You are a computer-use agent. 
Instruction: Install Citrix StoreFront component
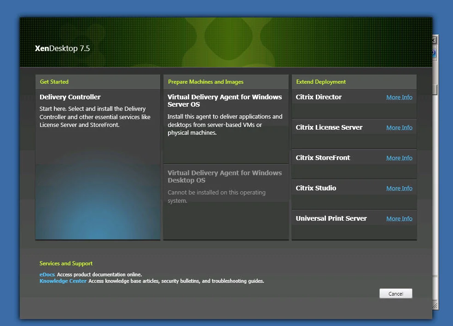(323, 158)
